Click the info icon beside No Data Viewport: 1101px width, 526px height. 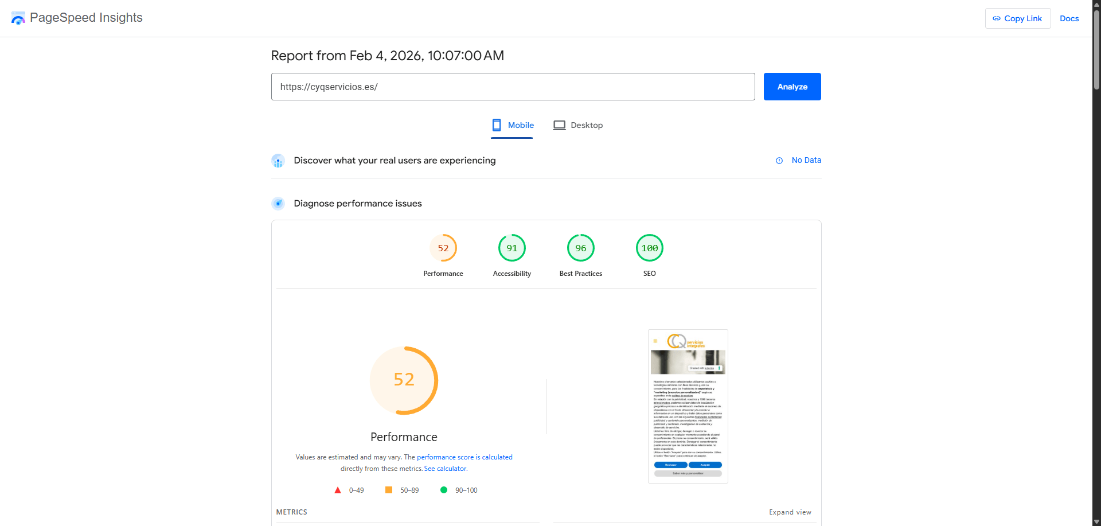(x=779, y=161)
